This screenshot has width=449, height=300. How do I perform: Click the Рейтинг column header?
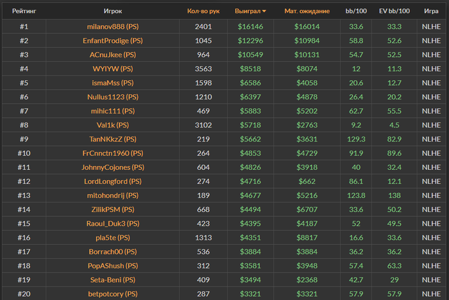pyautogui.click(x=24, y=11)
